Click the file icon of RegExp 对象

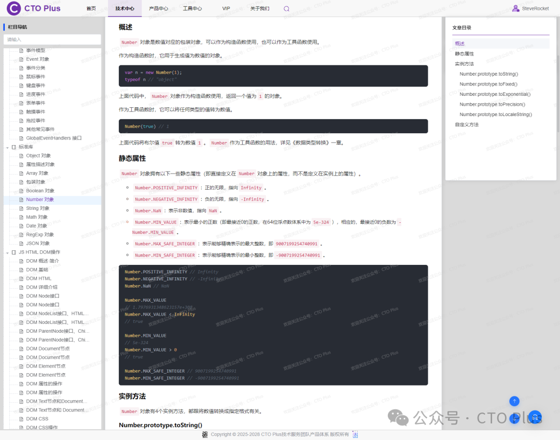pyautogui.click(x=21, y=235)
